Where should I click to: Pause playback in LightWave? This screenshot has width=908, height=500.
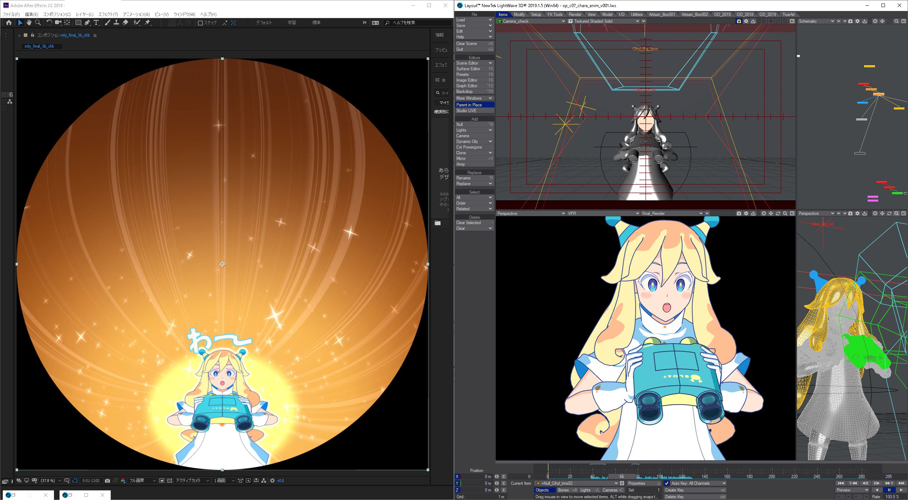(x=889, y=490)
